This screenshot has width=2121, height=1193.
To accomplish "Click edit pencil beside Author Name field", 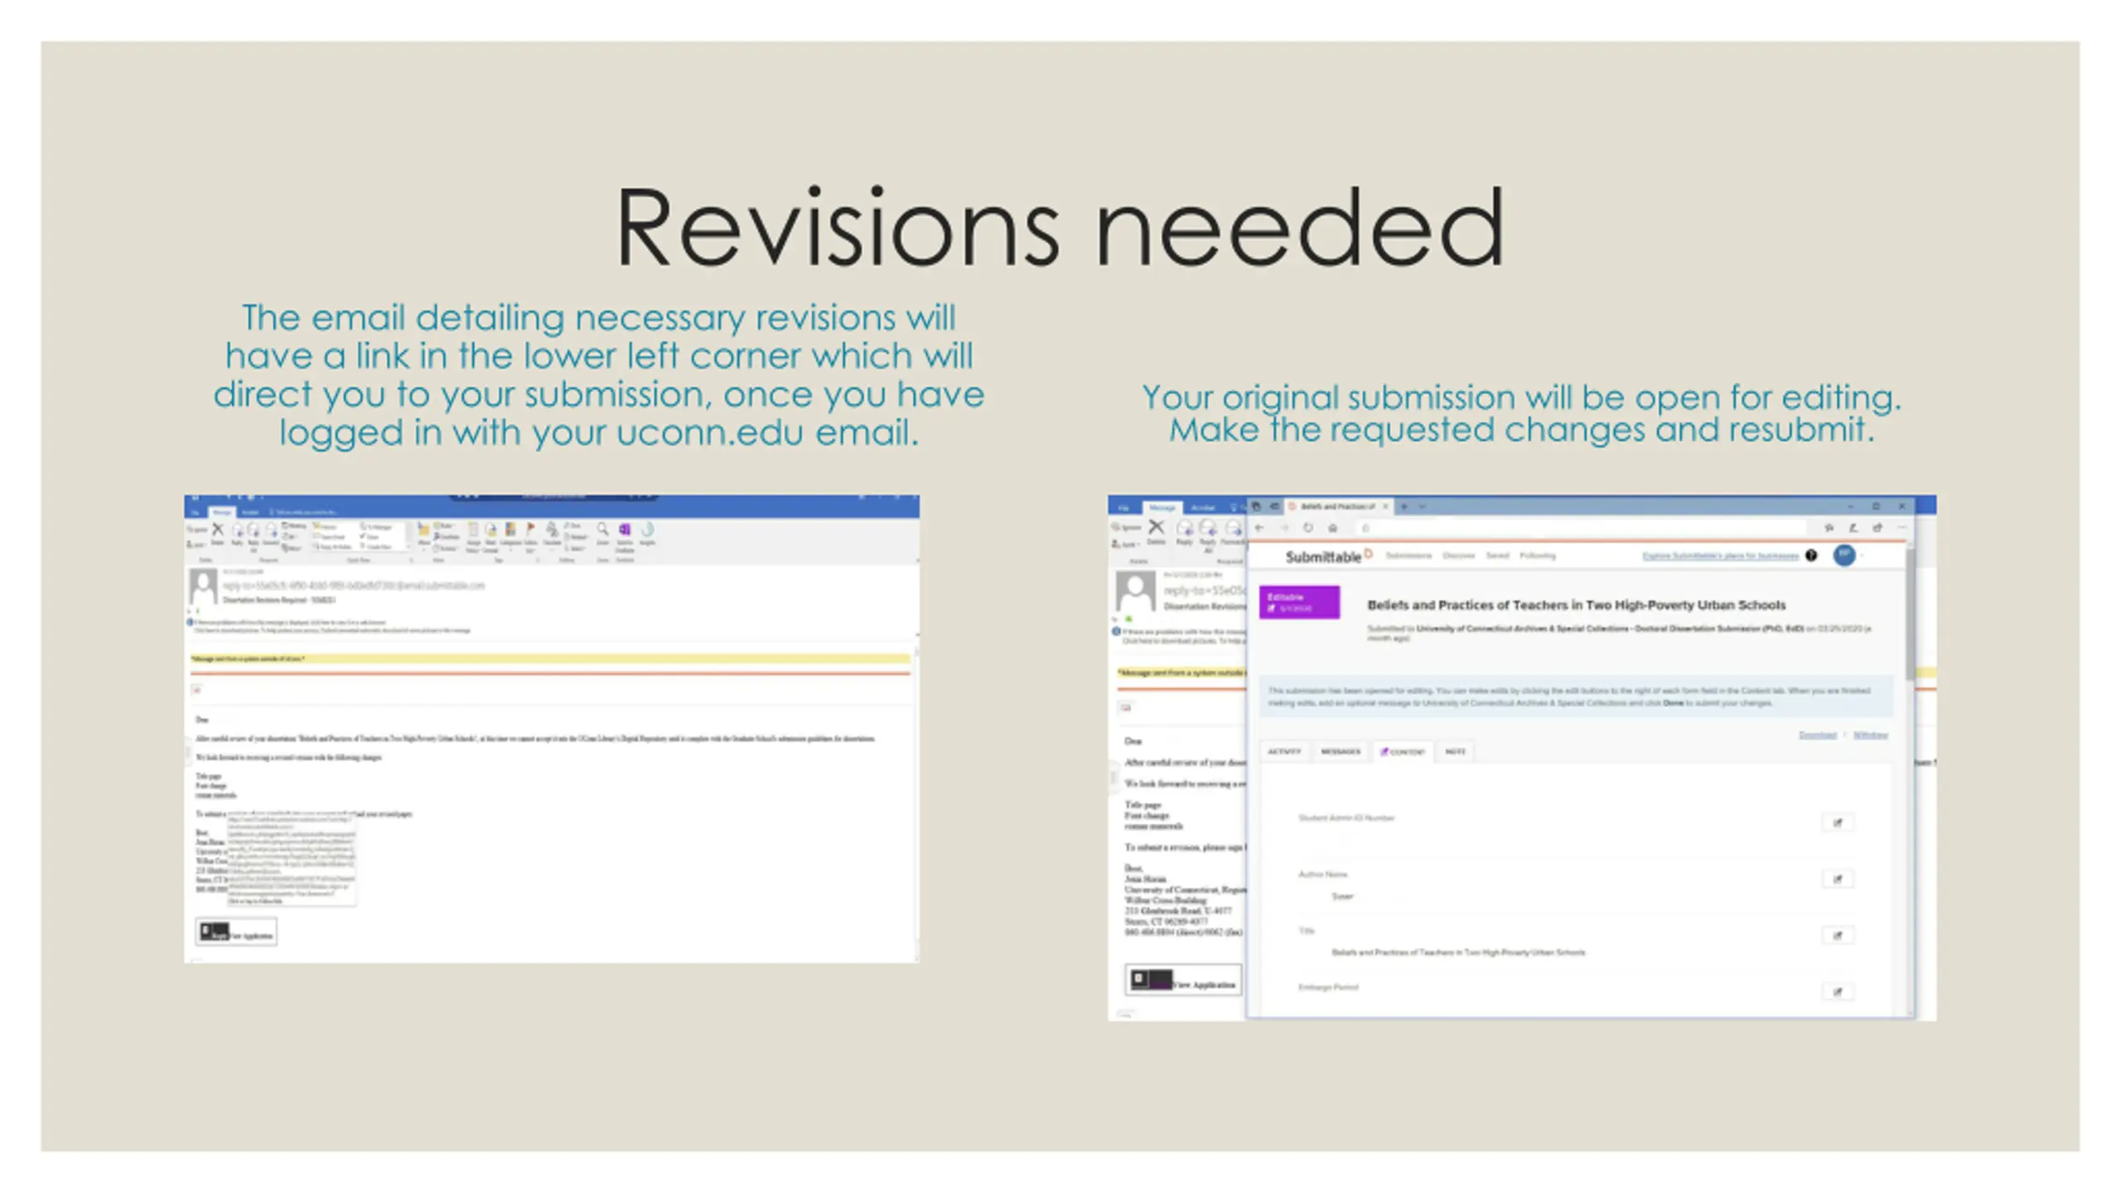I will point(1837,879).
